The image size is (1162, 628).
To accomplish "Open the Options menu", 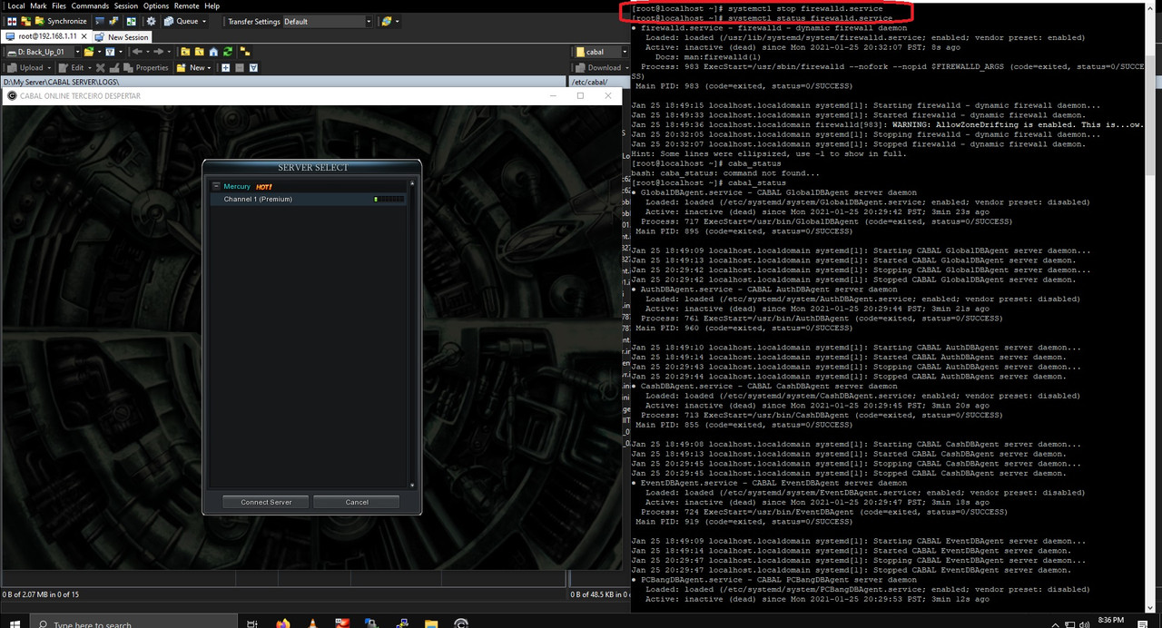I will tap(156, 6).
